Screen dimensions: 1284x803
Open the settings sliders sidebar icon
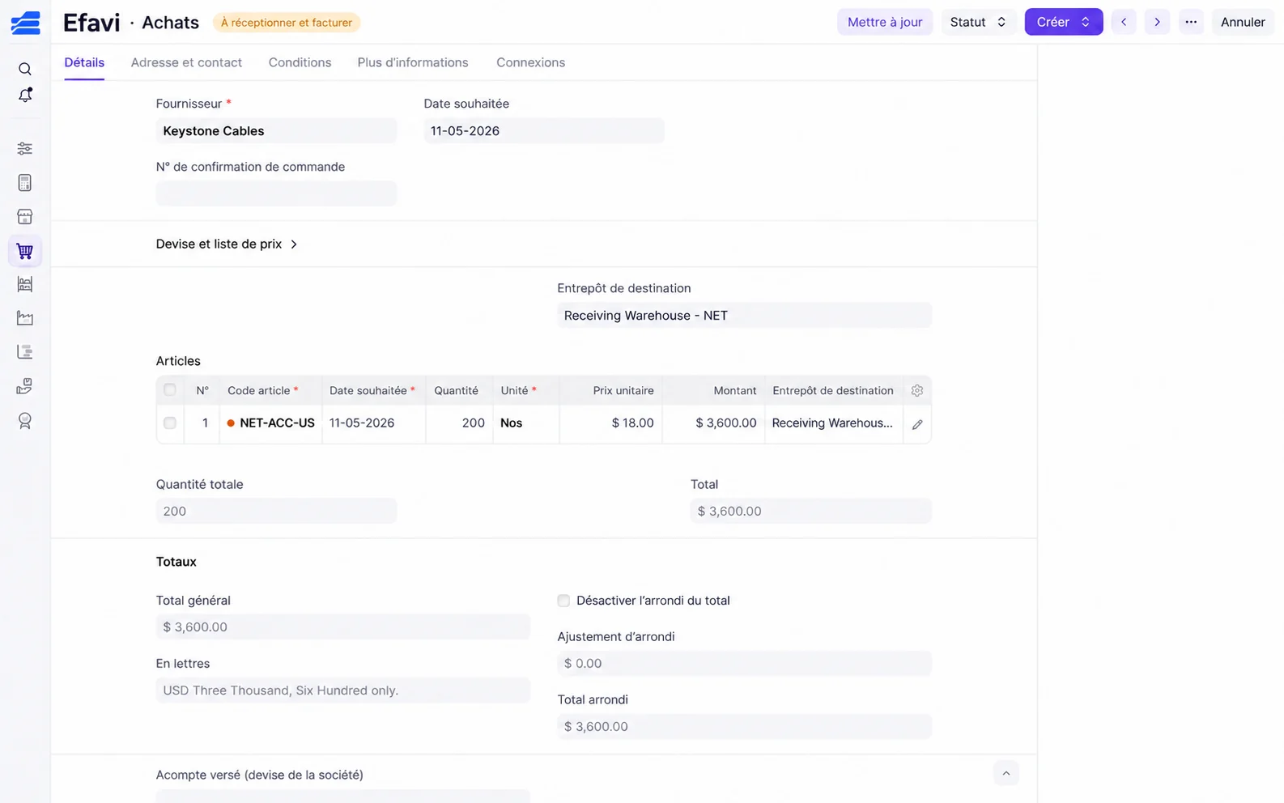click(x=25, y=149)
